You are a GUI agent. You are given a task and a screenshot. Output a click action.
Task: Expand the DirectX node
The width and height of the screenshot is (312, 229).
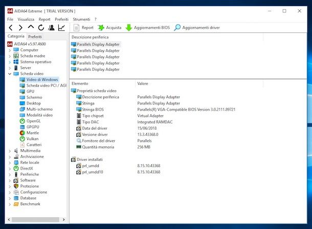coord(10,169)
